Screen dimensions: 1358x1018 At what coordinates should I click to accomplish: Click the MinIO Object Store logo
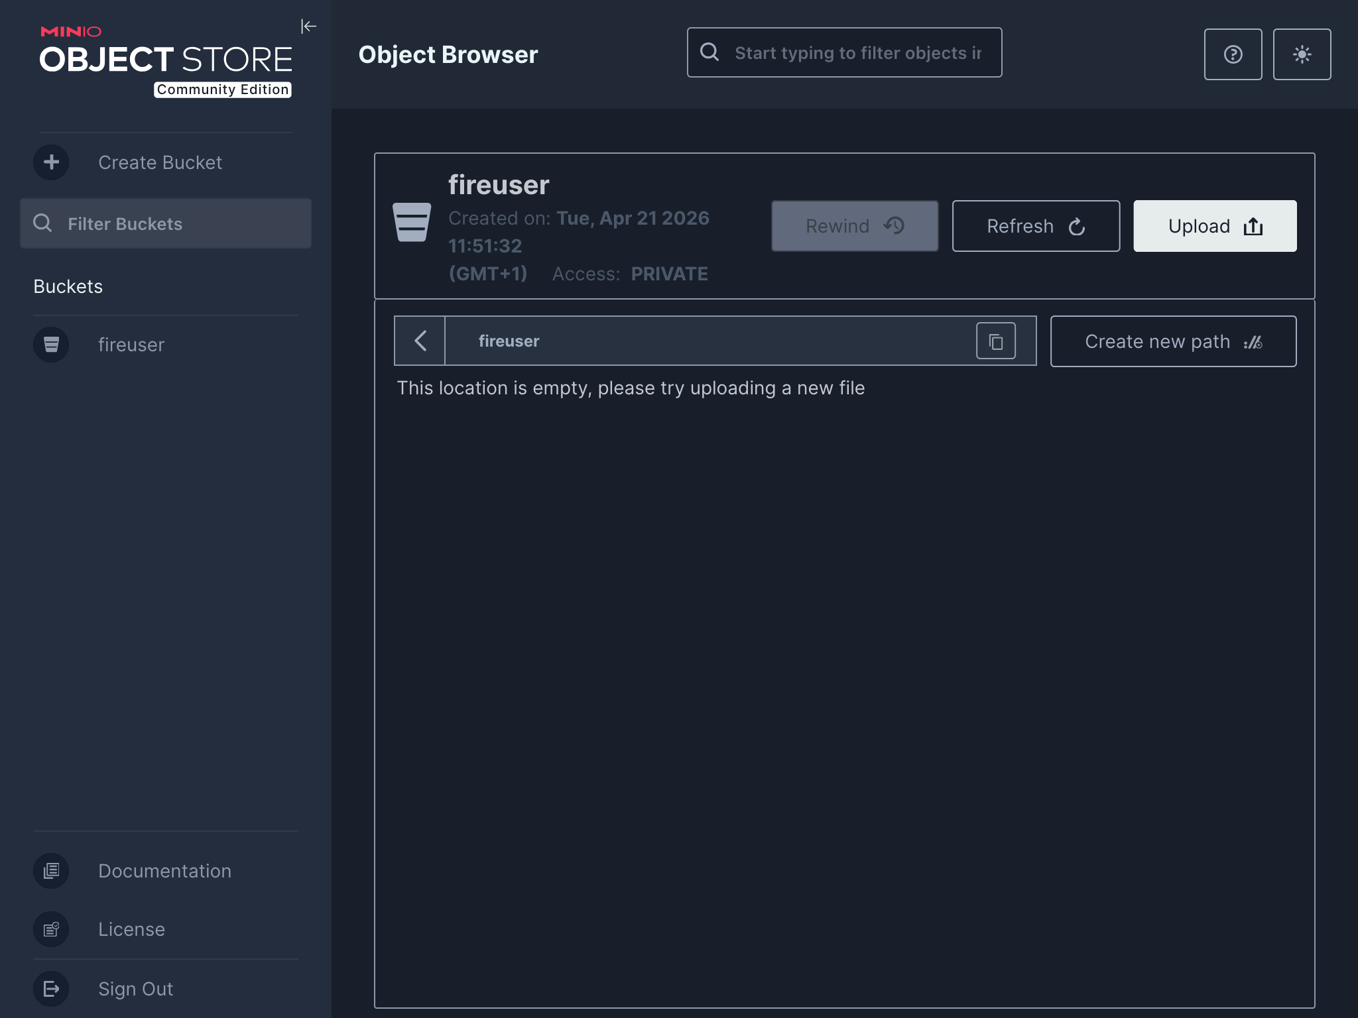pos(166,61)
